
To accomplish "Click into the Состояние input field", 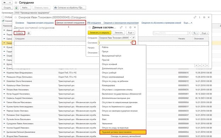I will pos(115,43).
